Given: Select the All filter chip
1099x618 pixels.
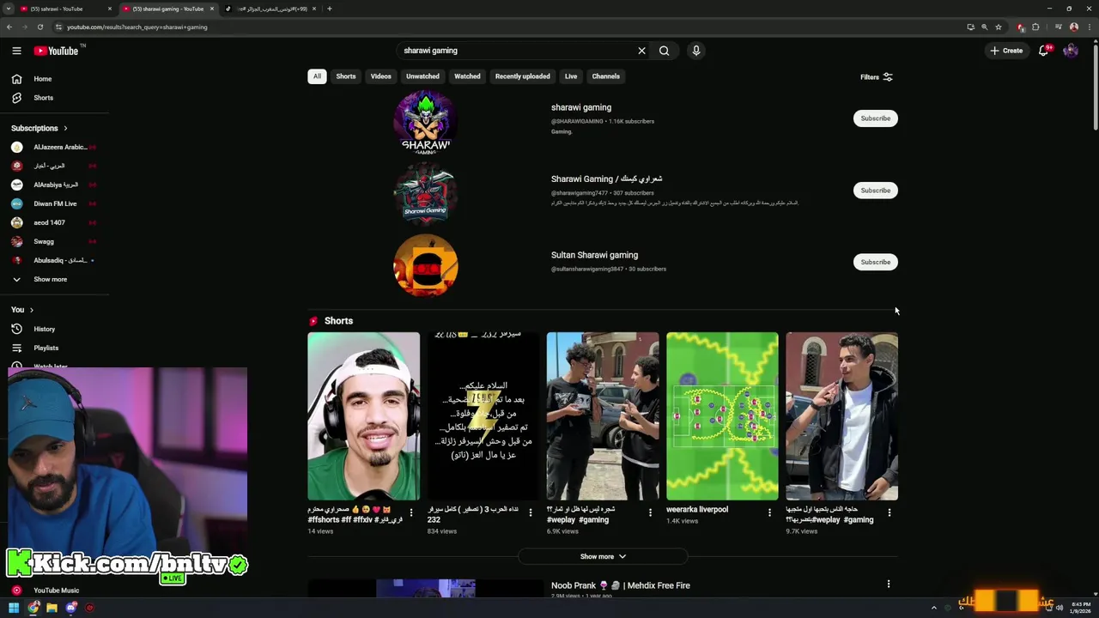Looking at the screenshot, I should (x=317, y=76).
